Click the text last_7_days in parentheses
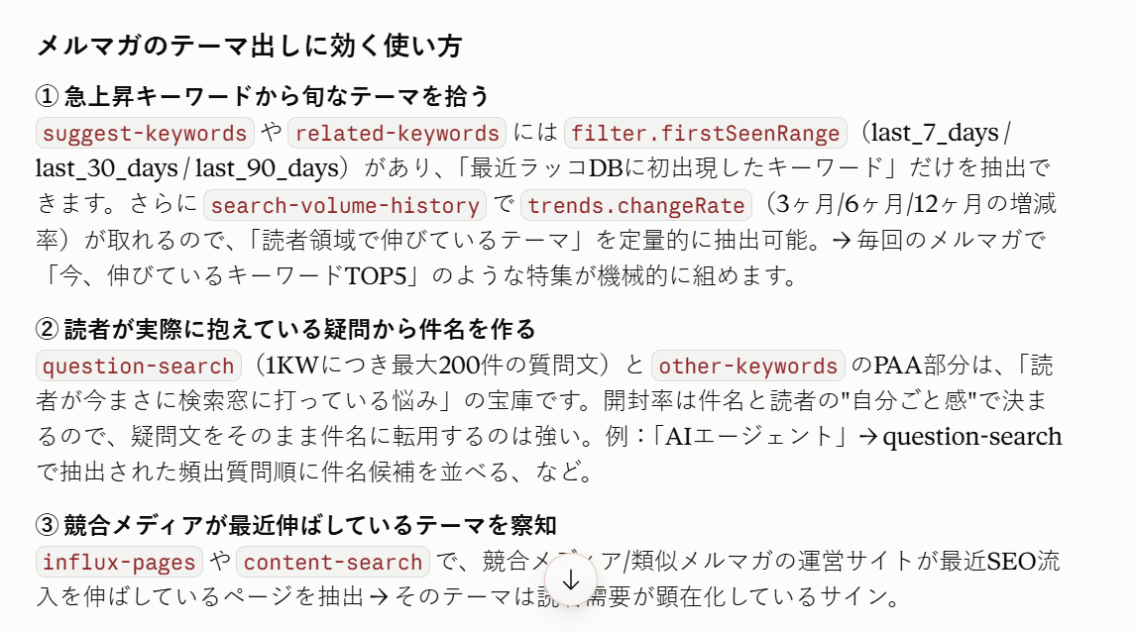 pos(935,133)
